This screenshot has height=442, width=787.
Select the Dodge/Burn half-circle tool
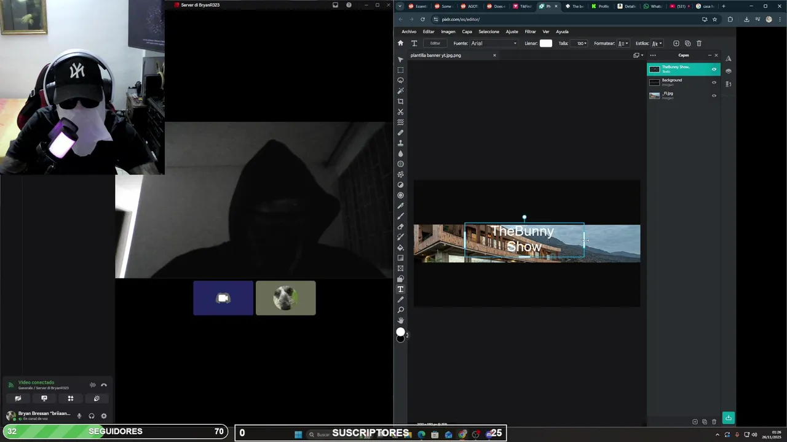point(400,185)
